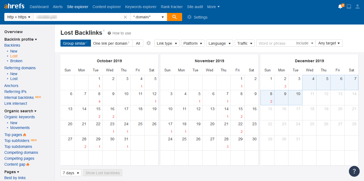Click the Settings gear icon
364x181 pixels.
(189, 17)
